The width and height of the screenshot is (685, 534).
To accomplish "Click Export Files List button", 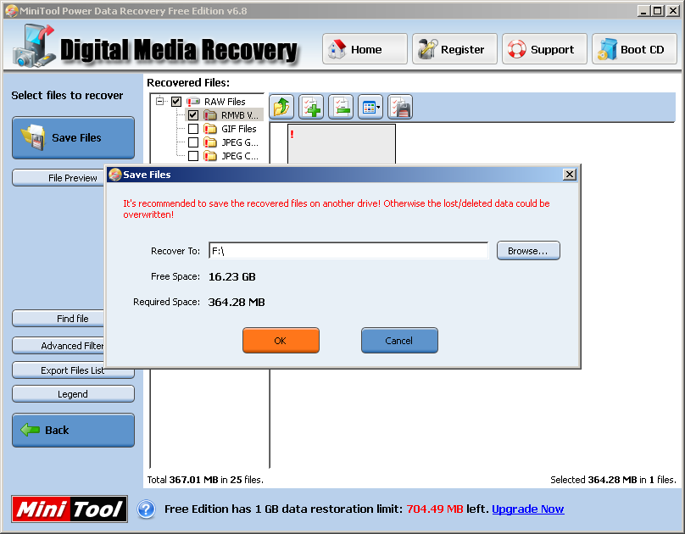I will coord(74,370).
